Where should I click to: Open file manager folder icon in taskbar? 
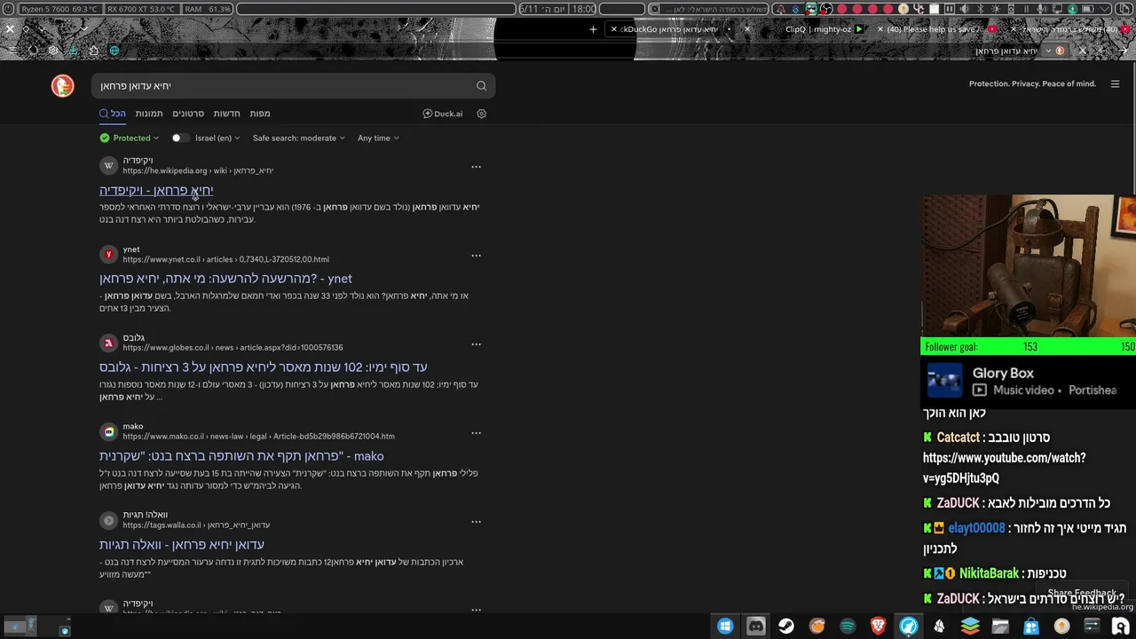tap(1000, 627)
